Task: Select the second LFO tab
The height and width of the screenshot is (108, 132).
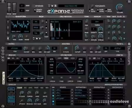Action: pos(66,58)
